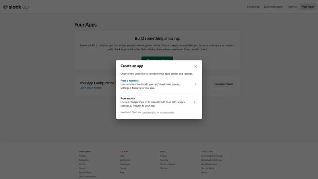Open Tutorials in top navigation
The width and height of the screenshot is (318, 179).
292,7
